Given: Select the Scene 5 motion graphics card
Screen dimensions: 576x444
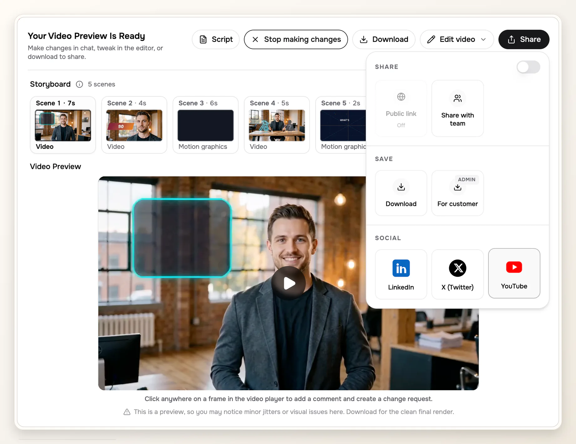Looking at the screenshot, I should click(x=341, y=125).
